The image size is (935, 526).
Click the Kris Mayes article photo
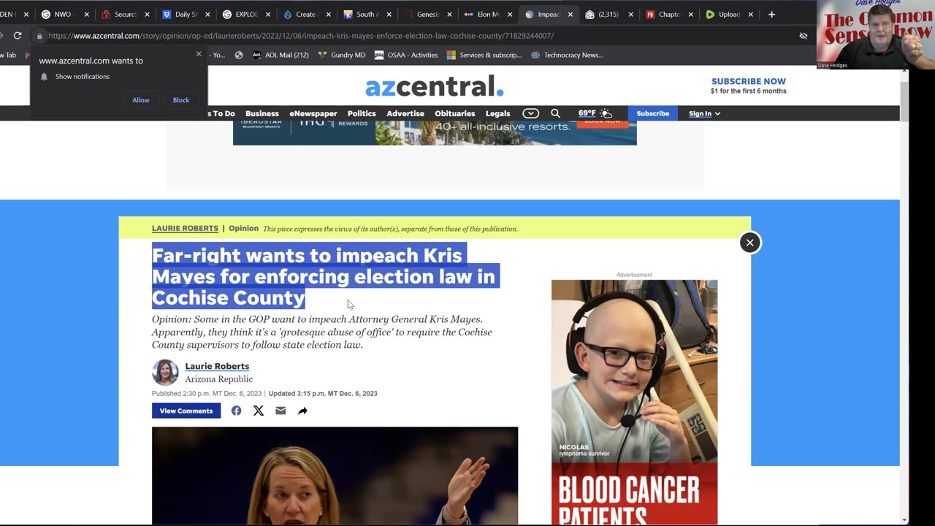(x=335, y=476)
